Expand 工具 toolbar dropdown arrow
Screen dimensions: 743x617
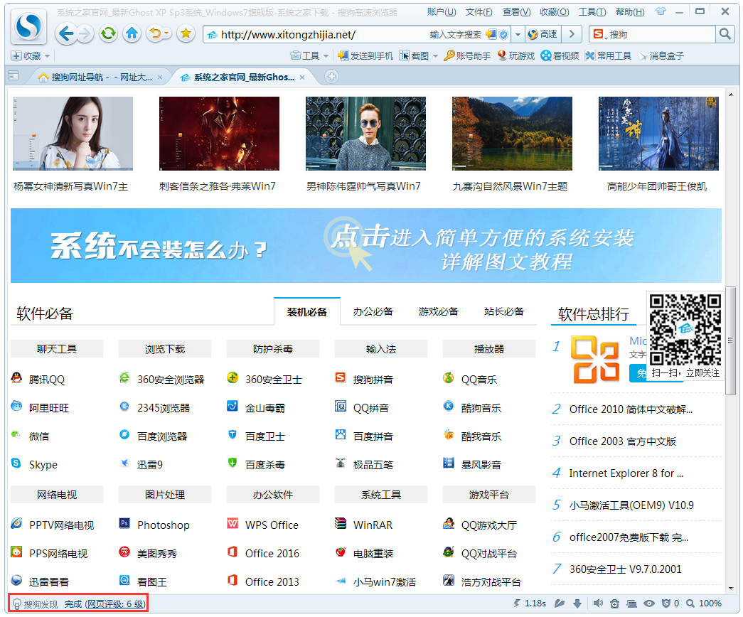[x=326, y=56]
